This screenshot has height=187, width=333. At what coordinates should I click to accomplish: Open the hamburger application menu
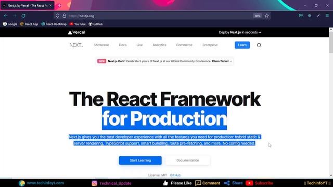tap(327, 16)
